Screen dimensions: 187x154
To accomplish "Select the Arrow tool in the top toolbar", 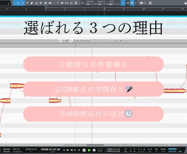I will coord(18,3).
